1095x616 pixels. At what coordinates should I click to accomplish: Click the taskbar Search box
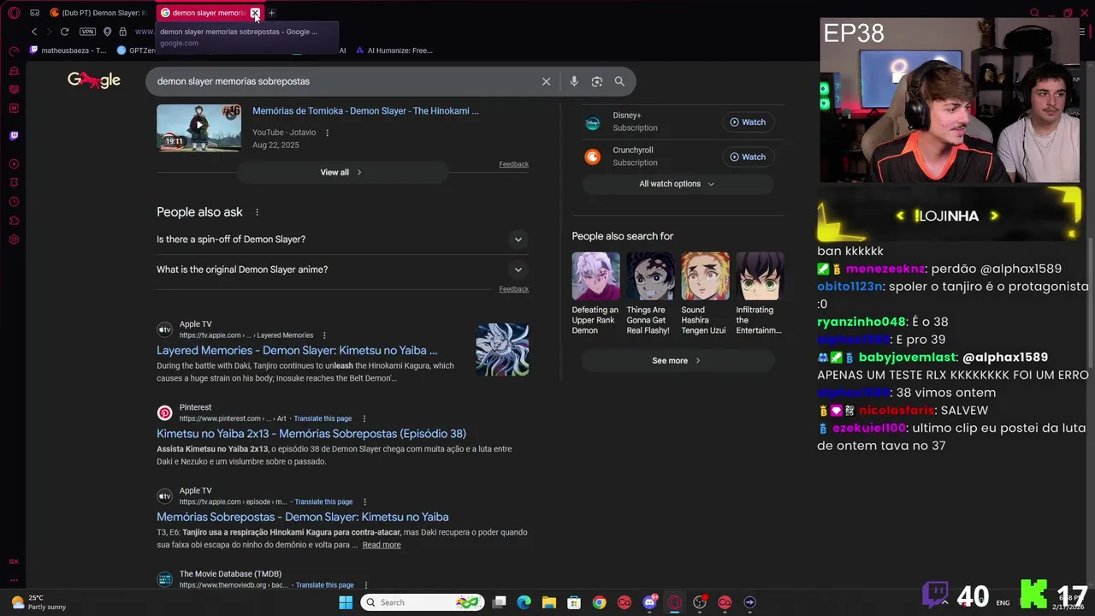pyautogui.click(x=422, y=602)
